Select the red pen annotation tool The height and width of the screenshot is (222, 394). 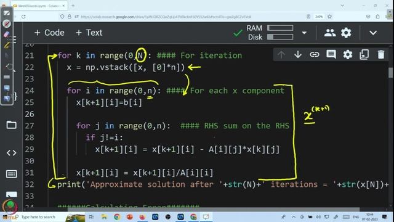coord(7,23)
